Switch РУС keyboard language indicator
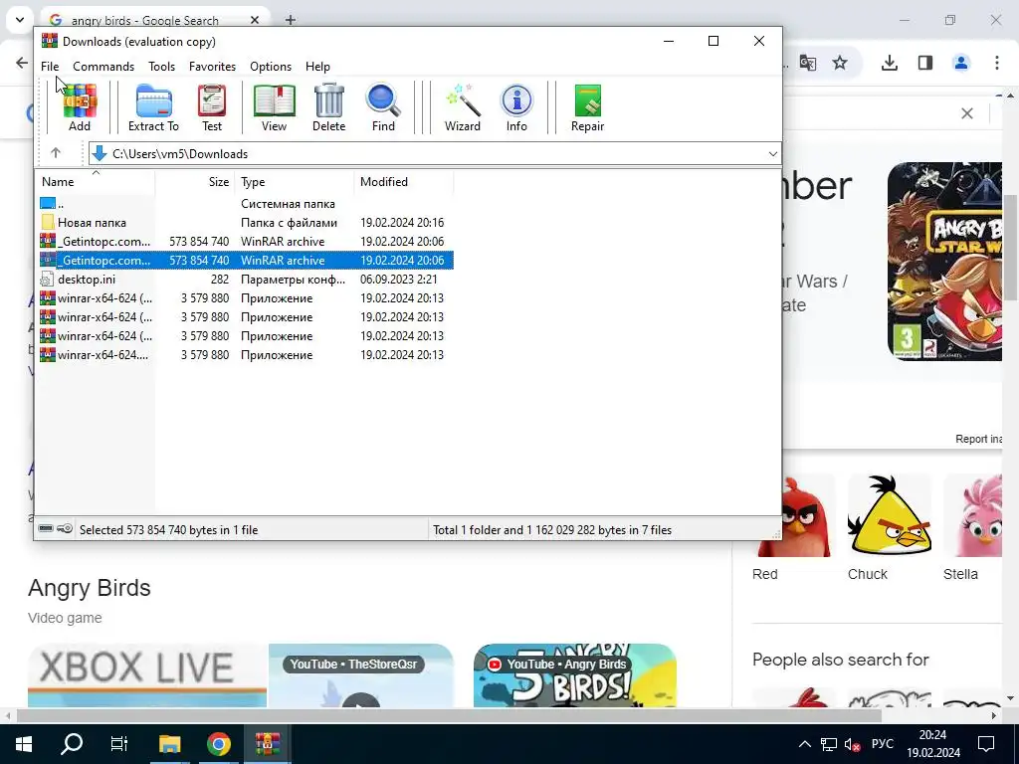Viewport: 1019px width, 764px height. 882,744
